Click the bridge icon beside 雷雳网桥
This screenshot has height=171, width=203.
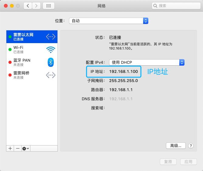point(51,75)
